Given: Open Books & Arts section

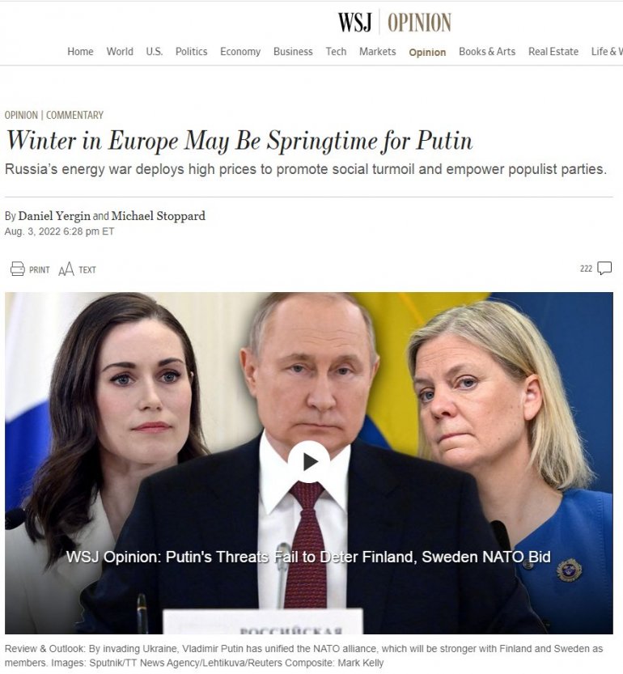Looking at the screenshot, I should coord(487,52).
